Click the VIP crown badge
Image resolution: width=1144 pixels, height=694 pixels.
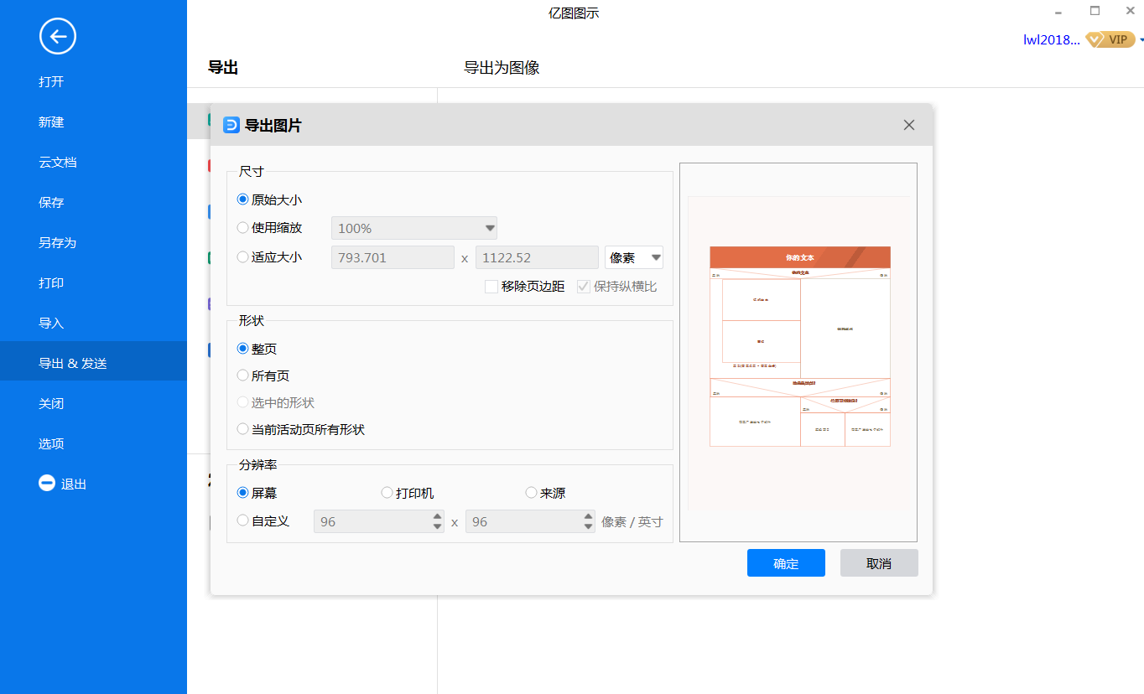[x=1110, y=39]
